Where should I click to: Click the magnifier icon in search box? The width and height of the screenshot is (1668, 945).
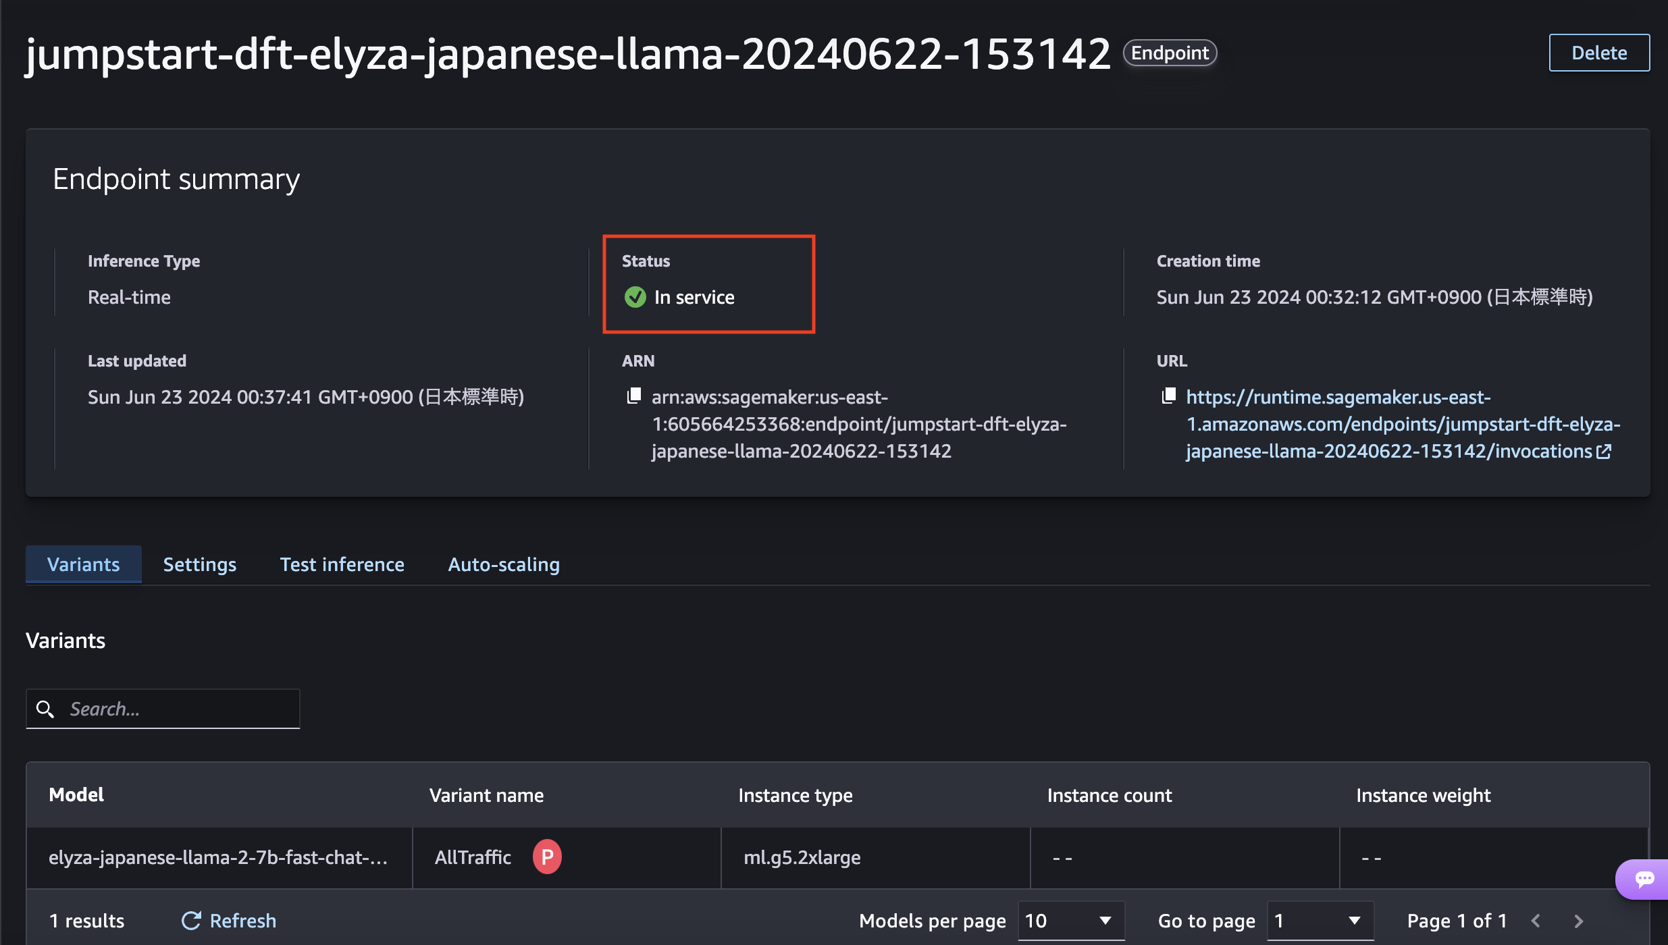tap(45, 709)
